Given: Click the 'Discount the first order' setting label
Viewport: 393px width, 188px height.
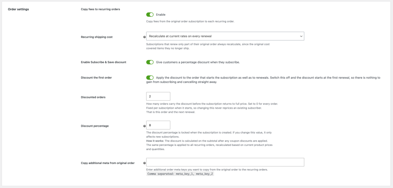Looking at the screenshot, I should tap(96, 78).
